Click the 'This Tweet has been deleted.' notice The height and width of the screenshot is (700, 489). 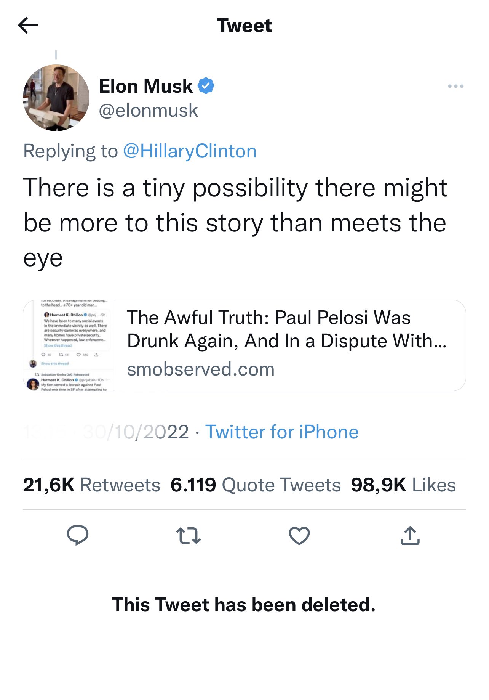pyautogui.click(x=244, y=605)
